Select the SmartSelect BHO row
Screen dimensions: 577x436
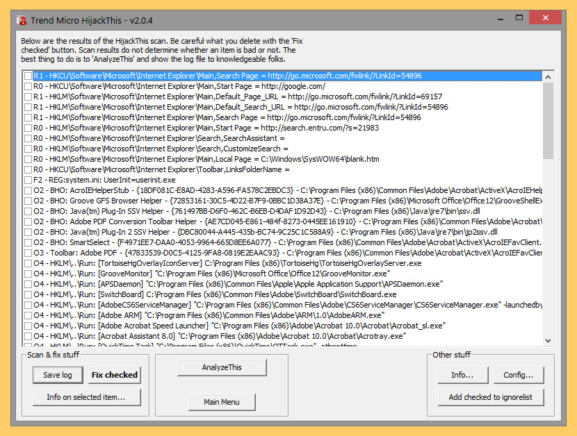click(x=283, y=242)
